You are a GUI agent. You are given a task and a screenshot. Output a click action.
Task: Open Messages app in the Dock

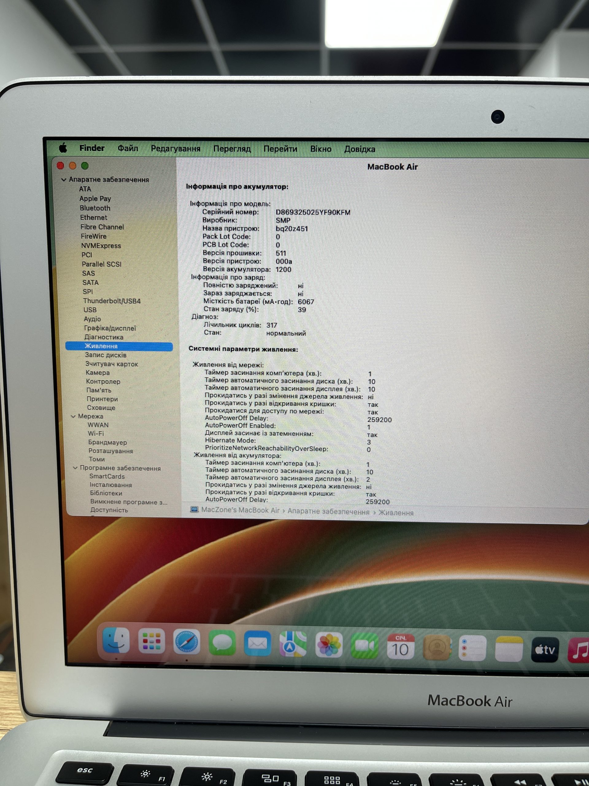pyautogui.click(x=222, y=643)
